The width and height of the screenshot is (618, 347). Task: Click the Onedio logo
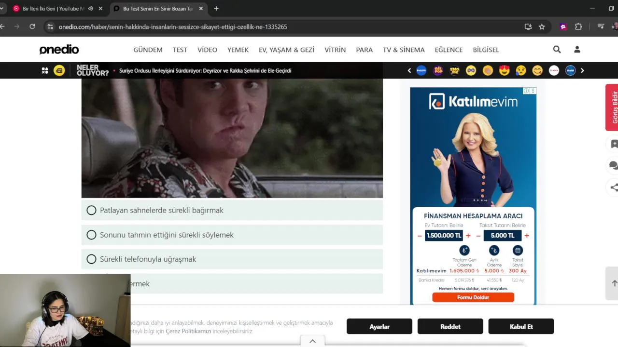[x=59, y=50]
